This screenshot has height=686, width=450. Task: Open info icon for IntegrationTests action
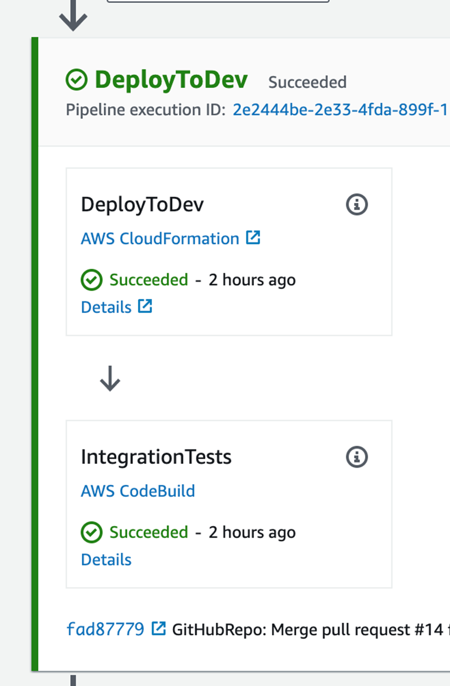coord(357,457)
